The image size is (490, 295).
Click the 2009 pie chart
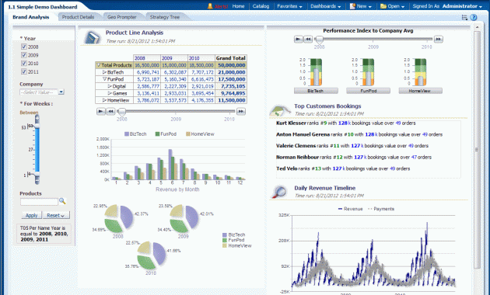pos(184,219)
